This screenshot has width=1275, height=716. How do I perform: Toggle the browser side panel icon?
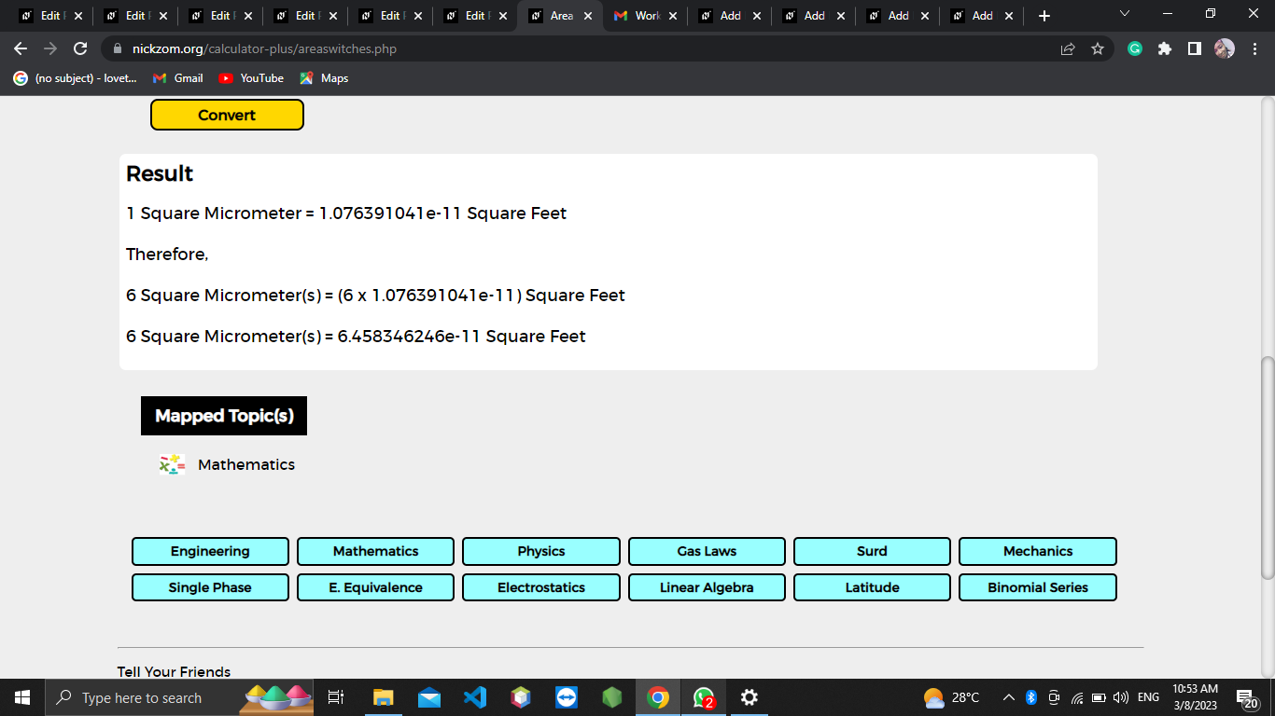pos(1195,48)
